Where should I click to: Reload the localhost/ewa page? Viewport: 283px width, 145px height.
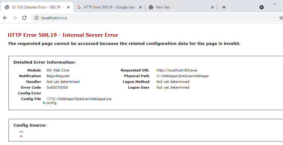[24, 18]
